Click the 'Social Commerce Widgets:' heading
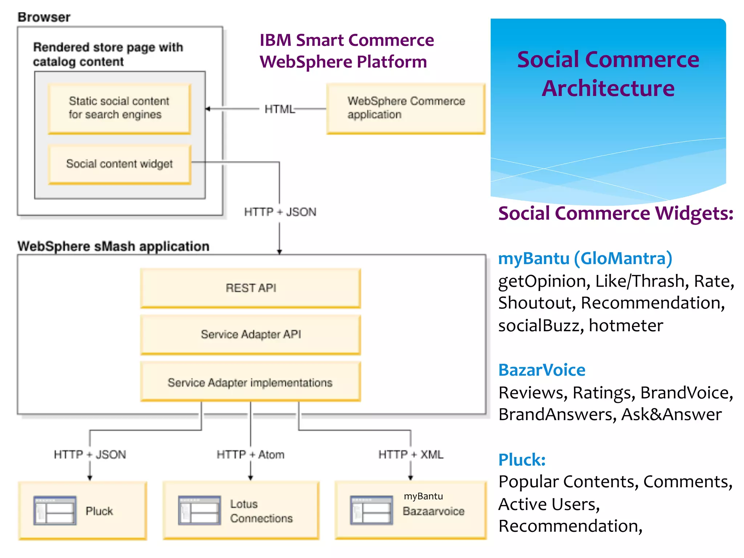The height and width of the screenshot is (558, 744). pyautogui.click(x=616, y=213)
